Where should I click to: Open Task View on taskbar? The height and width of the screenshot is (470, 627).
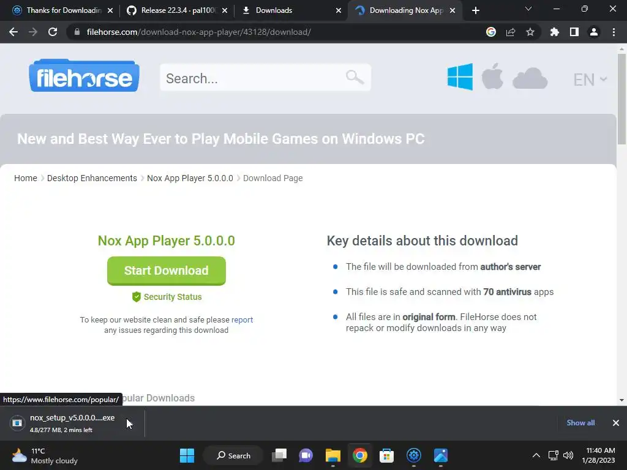point(279,455)
